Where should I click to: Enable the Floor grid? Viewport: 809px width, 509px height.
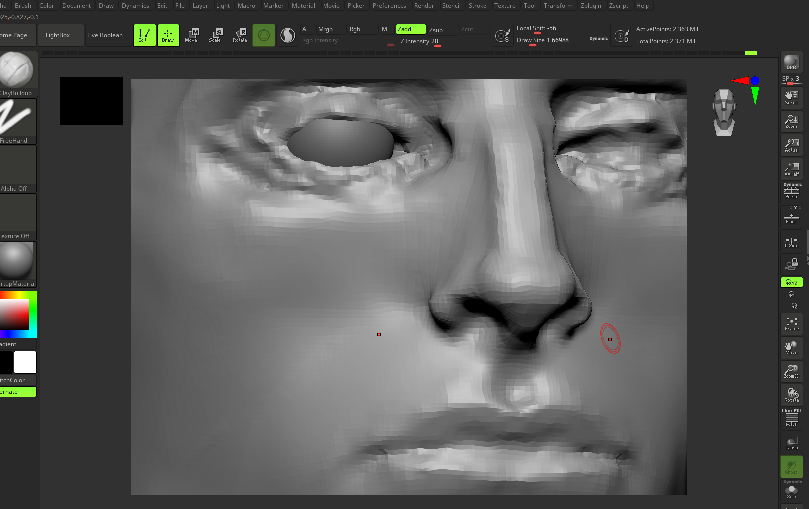coord(791,217)
